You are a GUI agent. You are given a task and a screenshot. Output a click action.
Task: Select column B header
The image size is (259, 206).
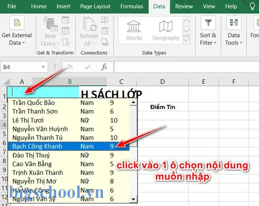click(x=69, y=82)
